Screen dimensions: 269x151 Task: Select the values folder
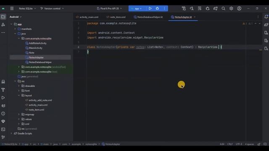[28, 119]
